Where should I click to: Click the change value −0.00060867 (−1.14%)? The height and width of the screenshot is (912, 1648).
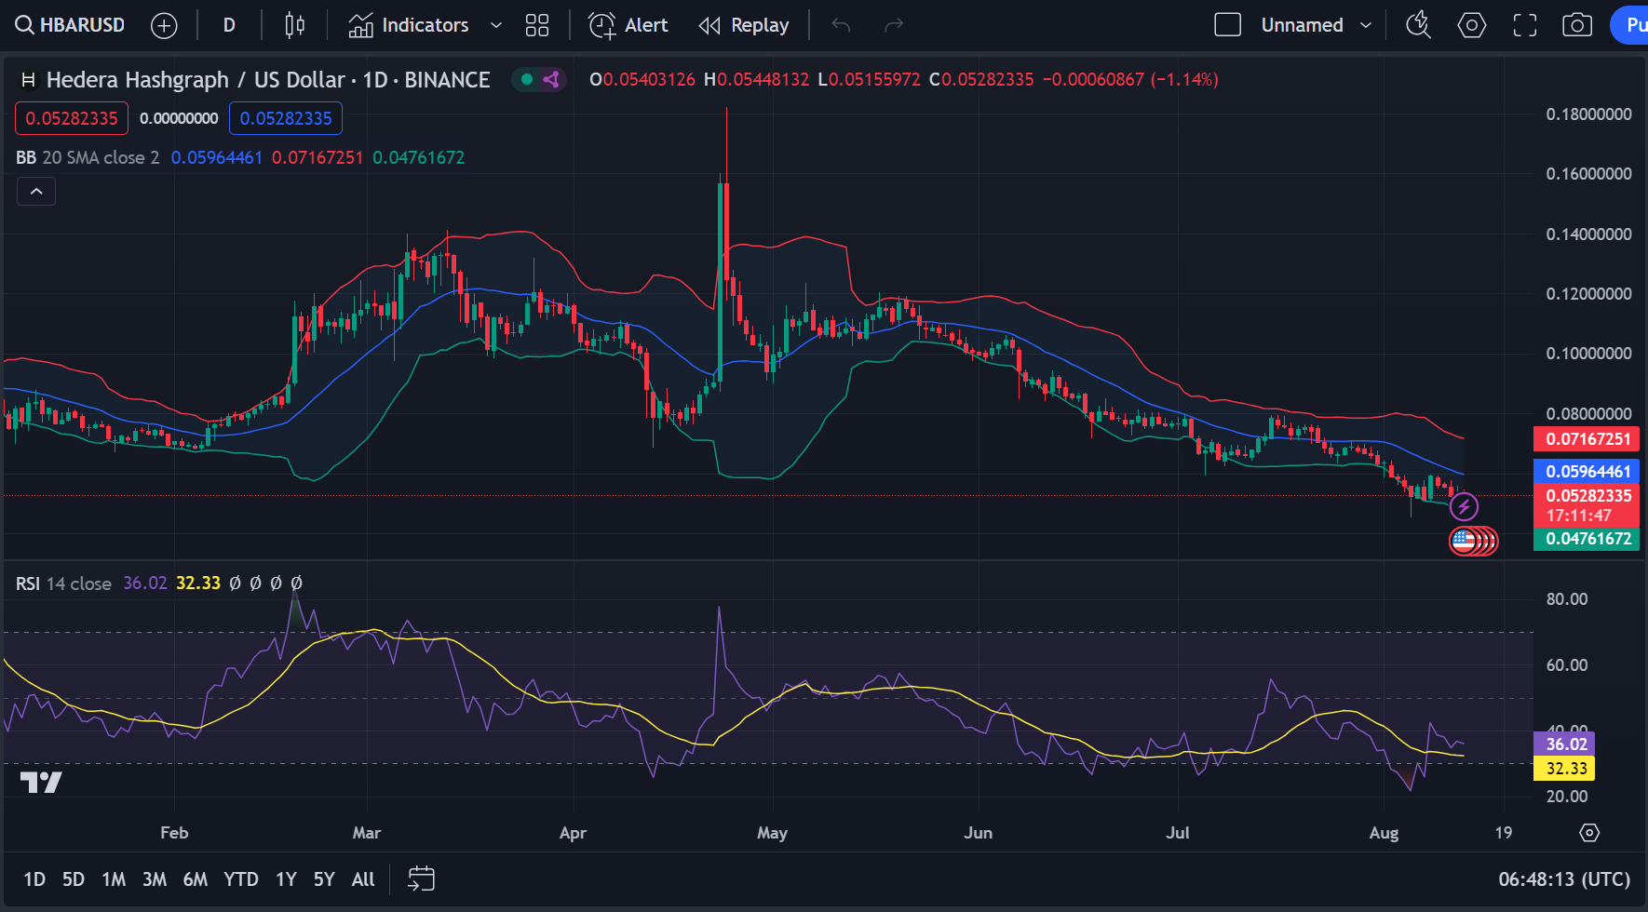pos(1130,80)
